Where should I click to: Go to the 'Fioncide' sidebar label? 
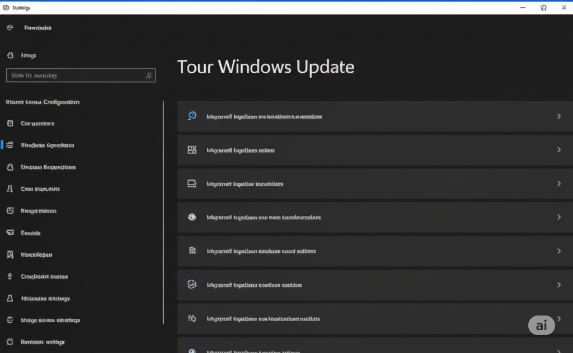(30, 233)
